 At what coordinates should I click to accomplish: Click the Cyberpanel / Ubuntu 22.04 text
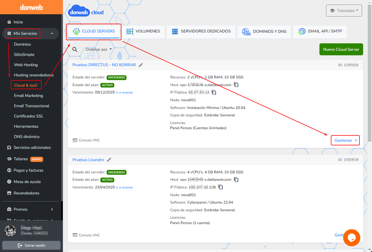[x=210, y=202]
